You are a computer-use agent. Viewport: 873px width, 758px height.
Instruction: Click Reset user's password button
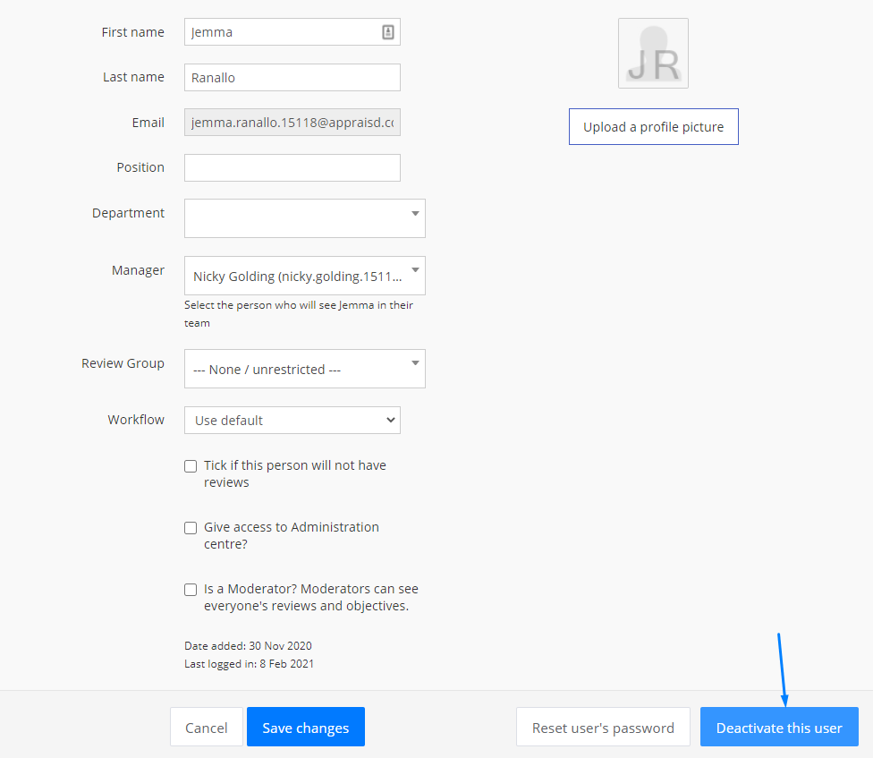coord(603,728)
